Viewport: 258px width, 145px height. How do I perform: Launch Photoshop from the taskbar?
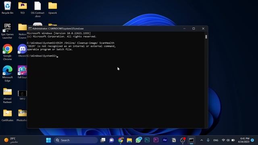coord(147,140)
